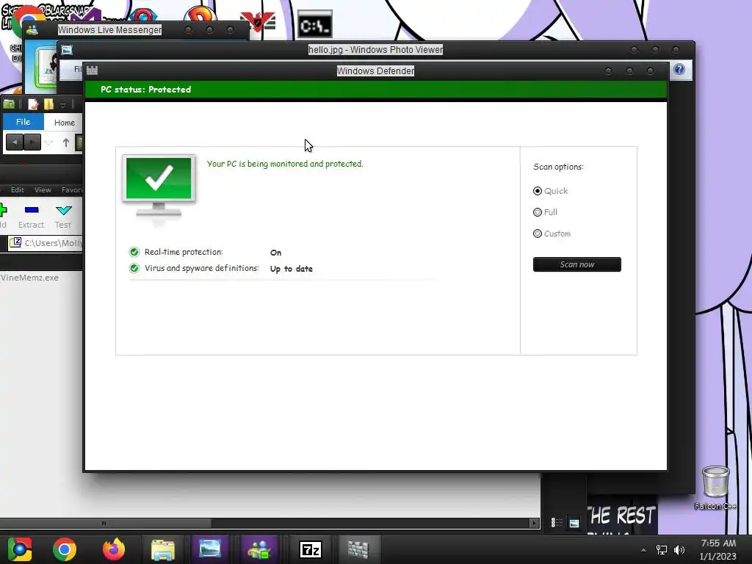The image size is (752, 564).
Task: Switch to Photo Viewer via taskbar
Action: 209,549
